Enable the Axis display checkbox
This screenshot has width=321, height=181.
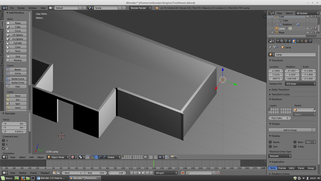coord(270,146)
